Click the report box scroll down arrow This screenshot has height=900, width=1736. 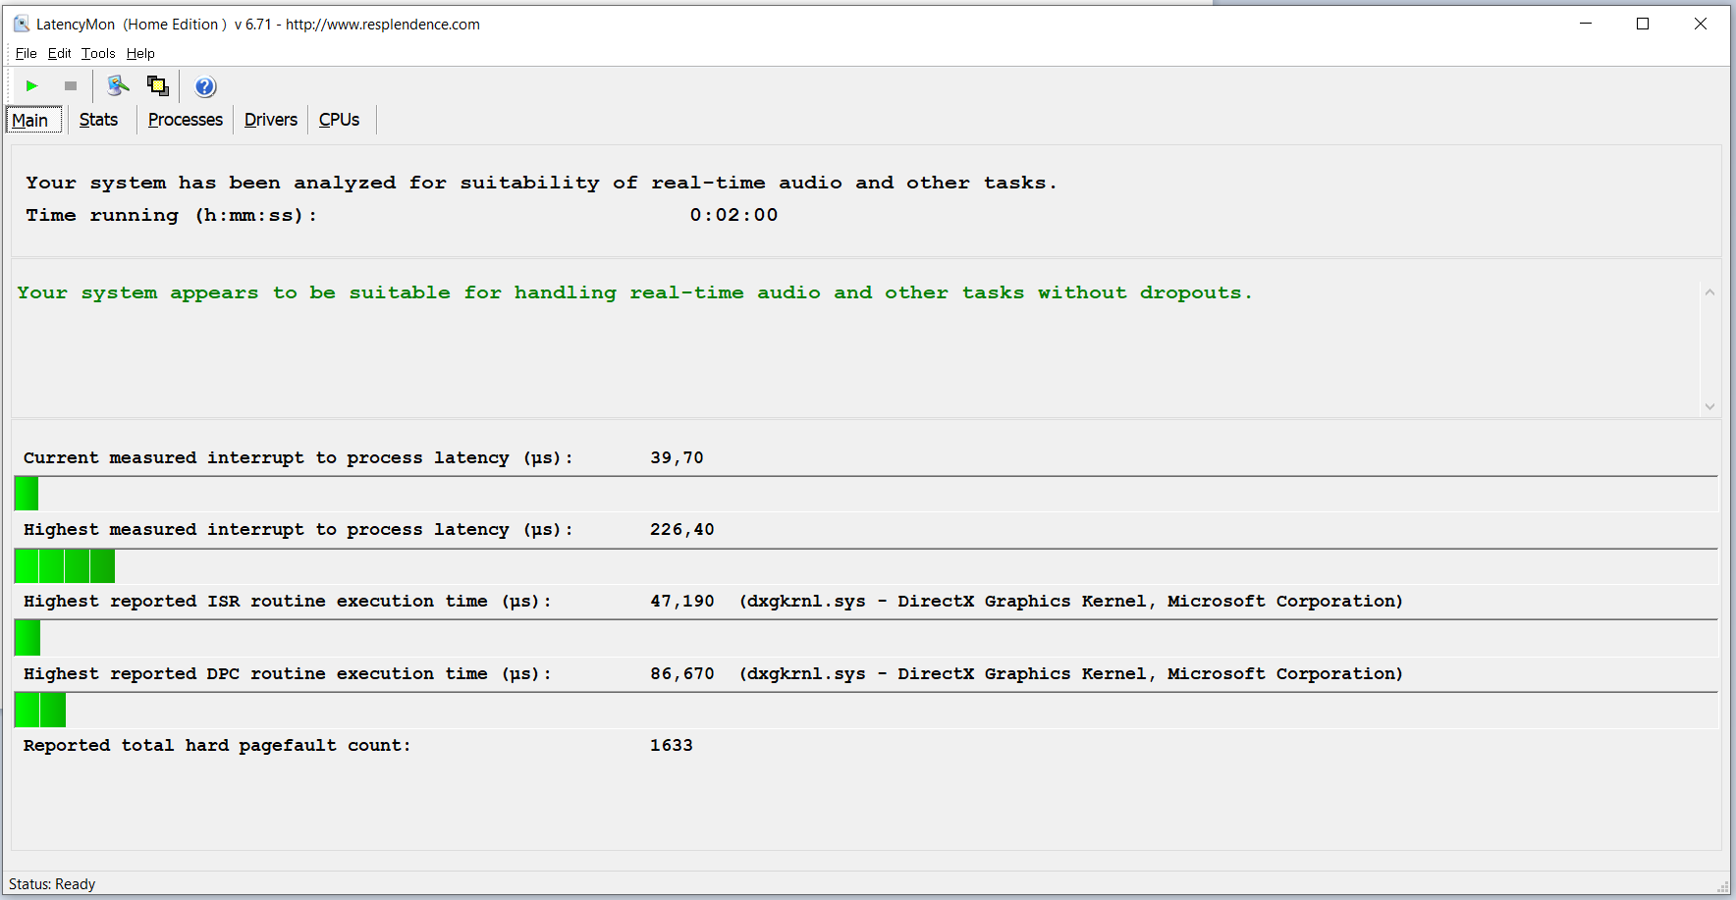click(x=1709, y=405)
